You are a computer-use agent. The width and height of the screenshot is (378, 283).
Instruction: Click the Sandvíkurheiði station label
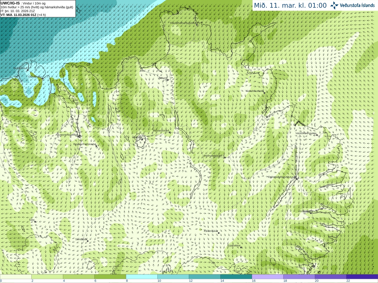pos(255,91)
